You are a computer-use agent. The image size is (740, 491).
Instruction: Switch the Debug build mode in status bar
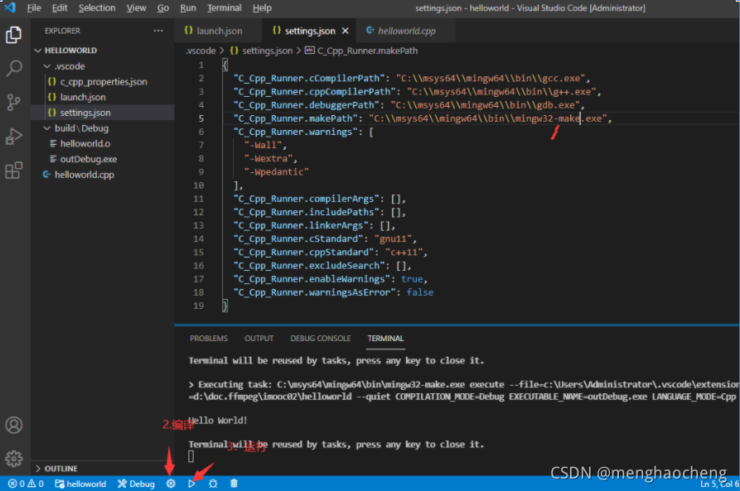[137, 484]
